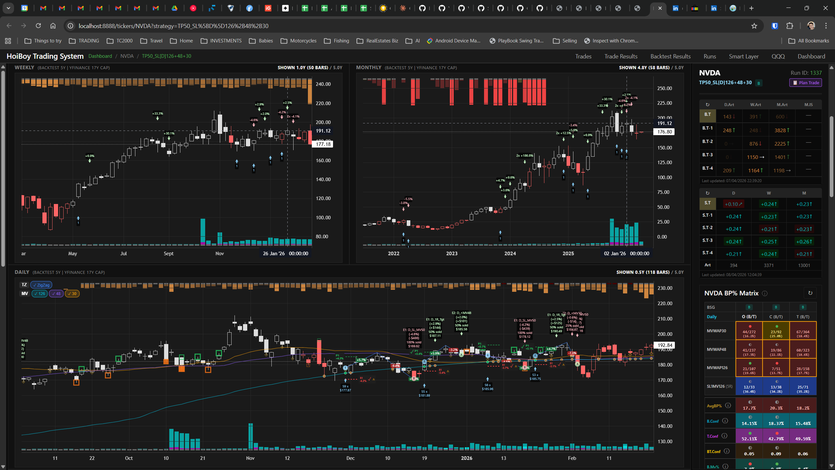Follow the Dashboard breadcrumb link

(x=100, y=56)
